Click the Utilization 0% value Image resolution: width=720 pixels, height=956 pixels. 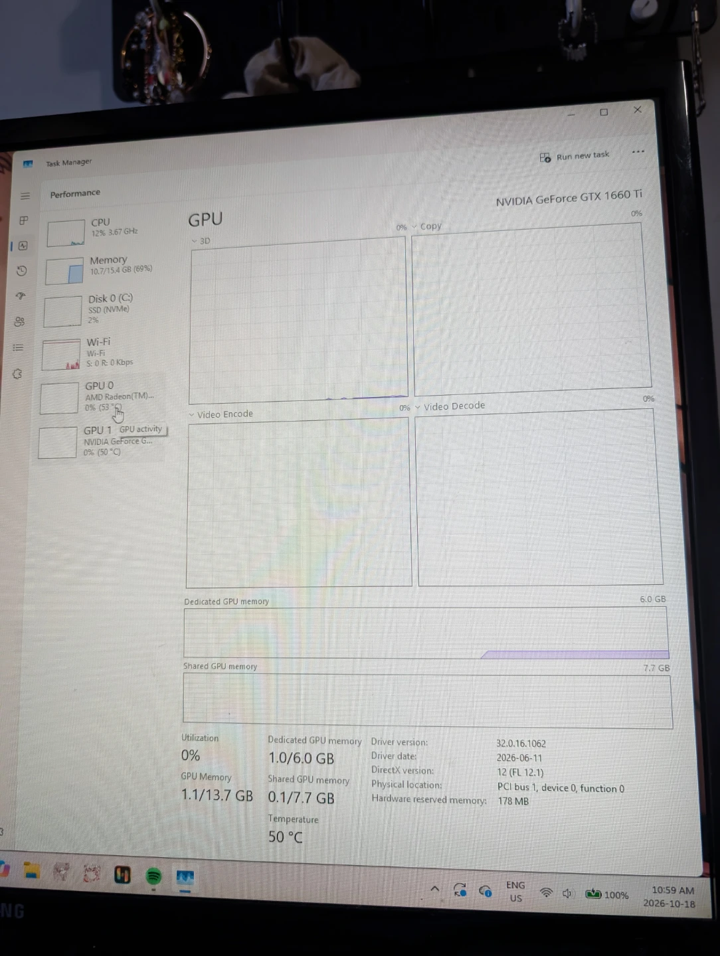(x=191, y=756)
